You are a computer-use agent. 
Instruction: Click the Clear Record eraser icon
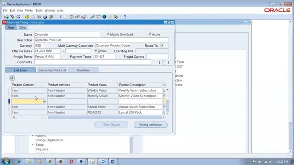coord(78,17)
